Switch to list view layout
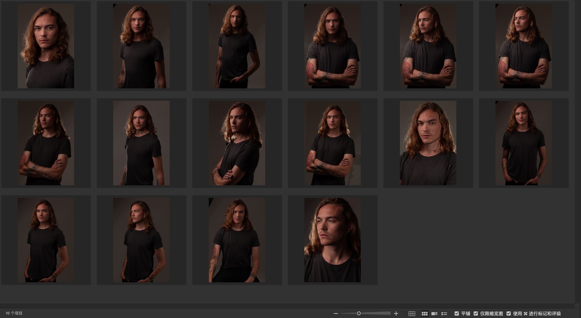 [x=444, y=313]
